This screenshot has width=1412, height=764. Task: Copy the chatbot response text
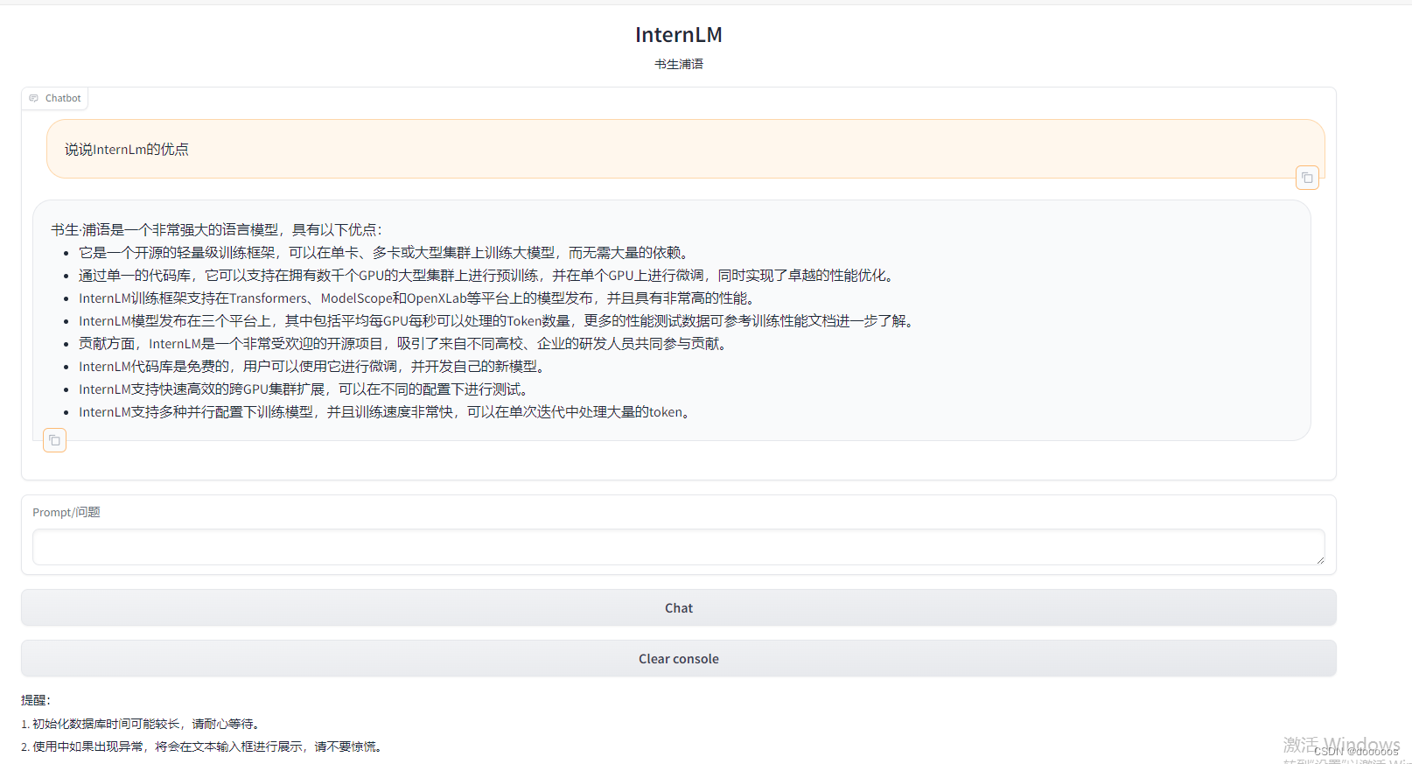tap(54, 440)
